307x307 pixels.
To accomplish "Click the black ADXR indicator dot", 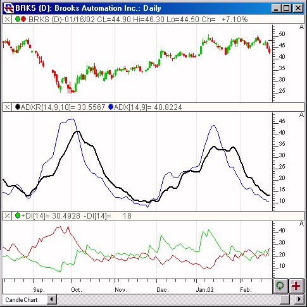I will [18, 107].
